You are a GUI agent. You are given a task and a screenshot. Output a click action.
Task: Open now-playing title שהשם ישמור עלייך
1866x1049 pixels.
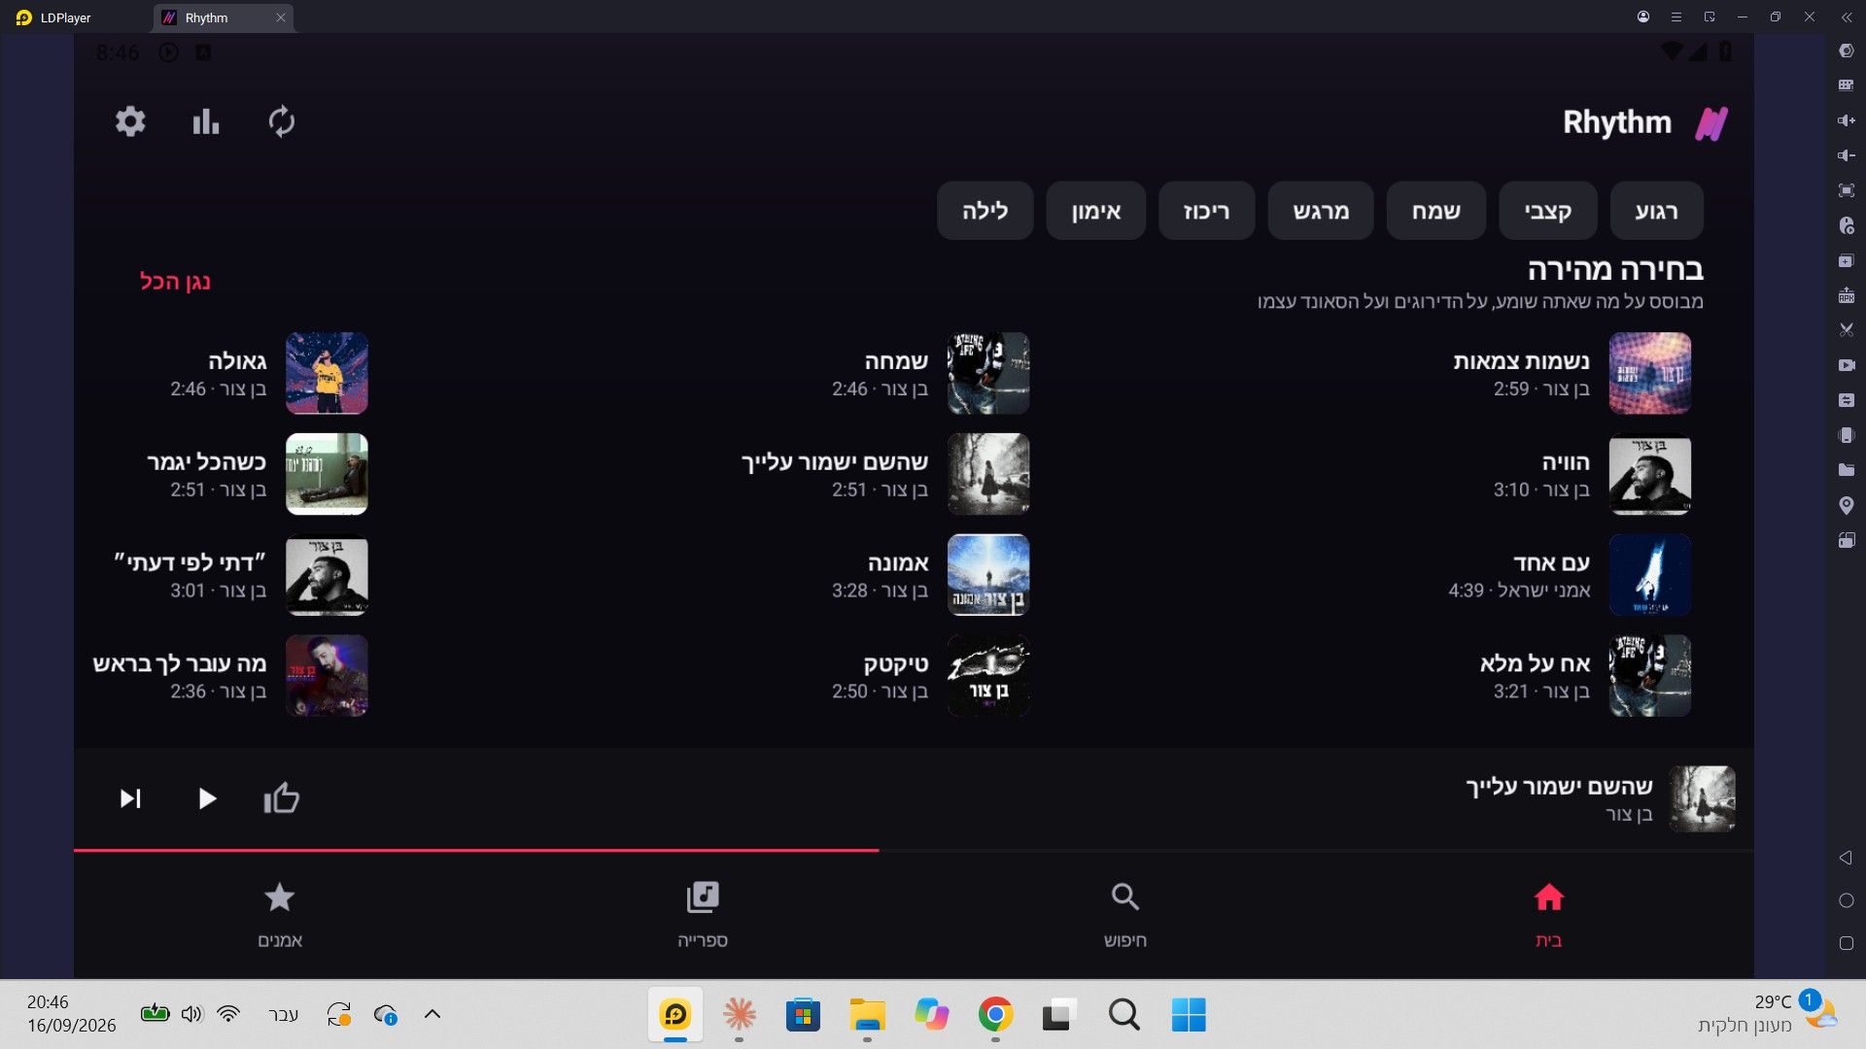point(1559,786)
